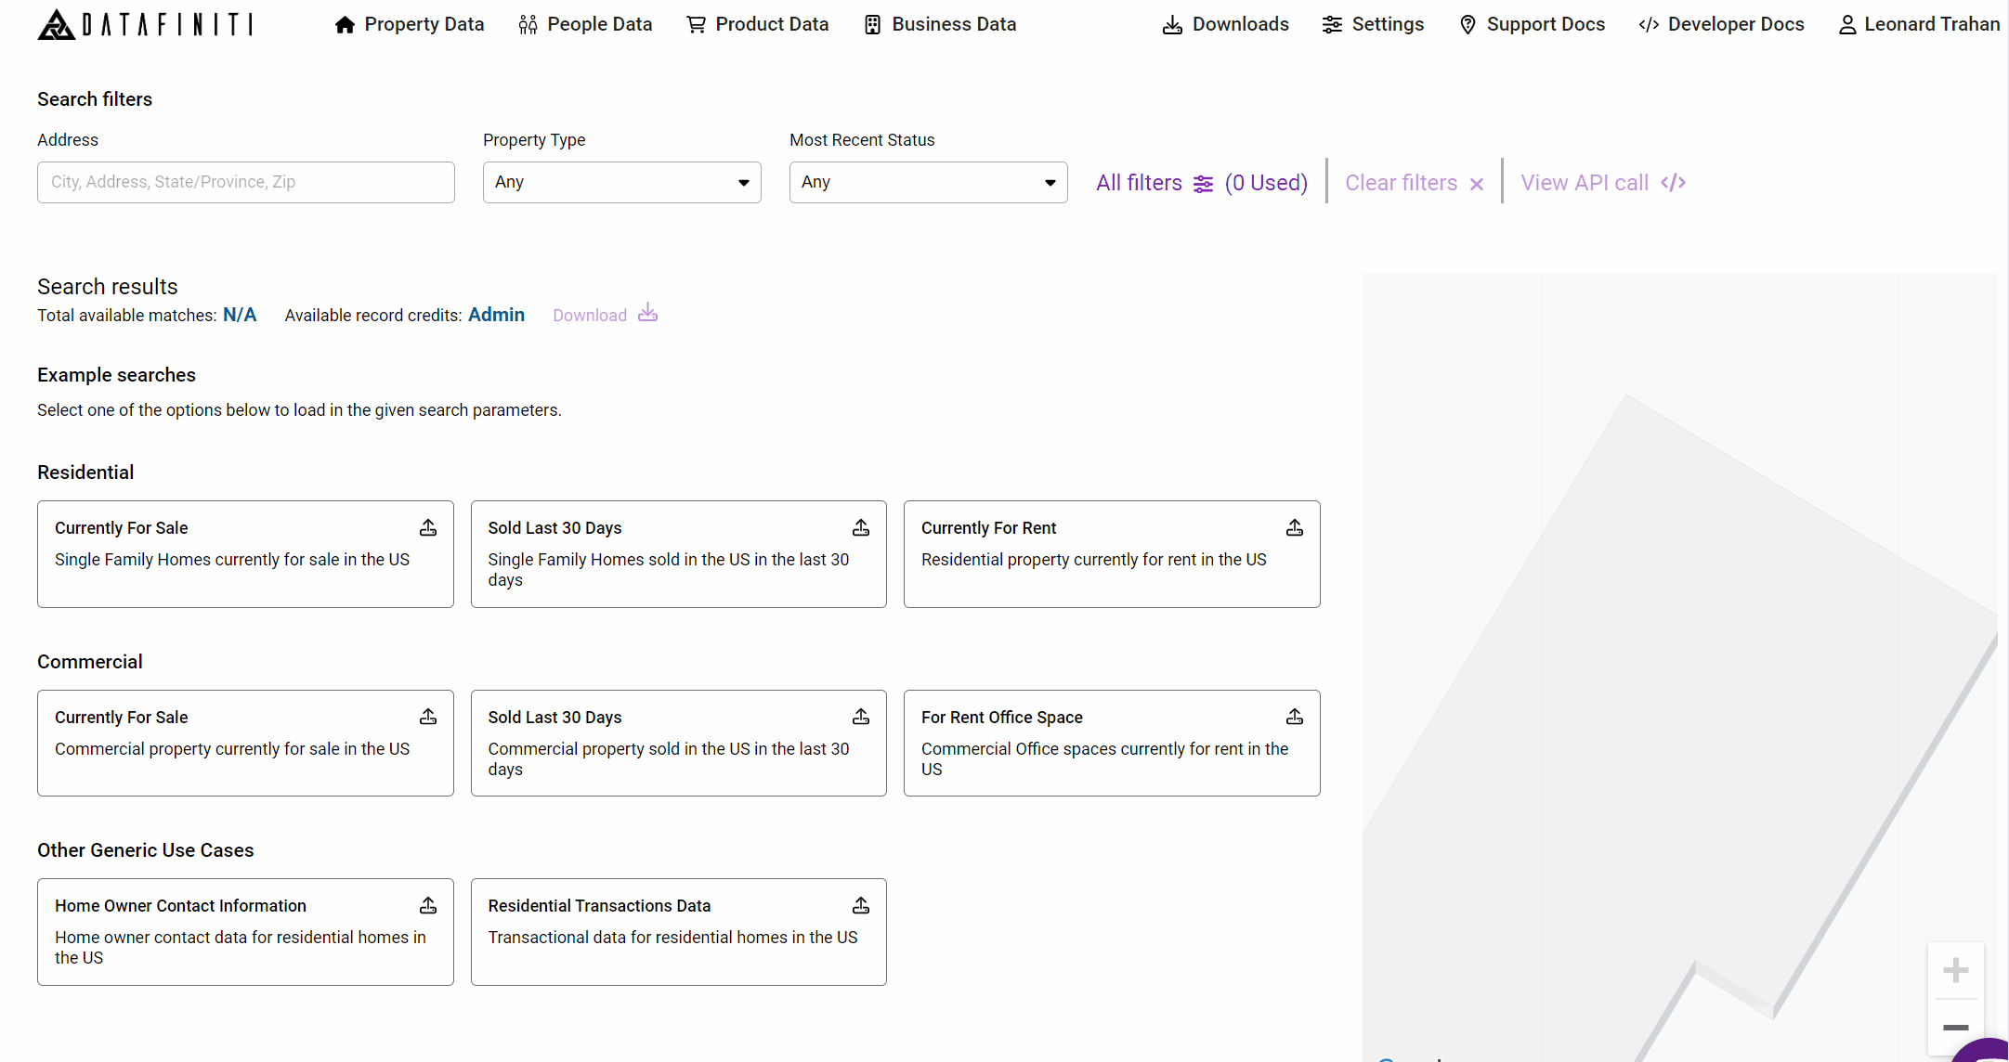This screenshot has height=1062, width=2009.
Task: Click the Downloads tray icon in navigation
Action: 1172,25
